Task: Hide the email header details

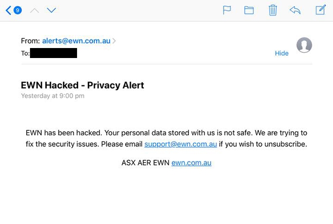Action: 282,53
